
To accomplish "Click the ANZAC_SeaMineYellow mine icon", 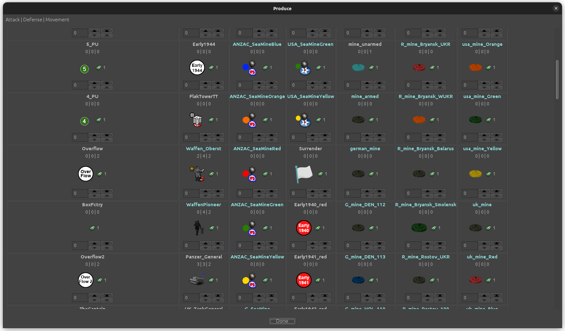I will click(250, 280).
